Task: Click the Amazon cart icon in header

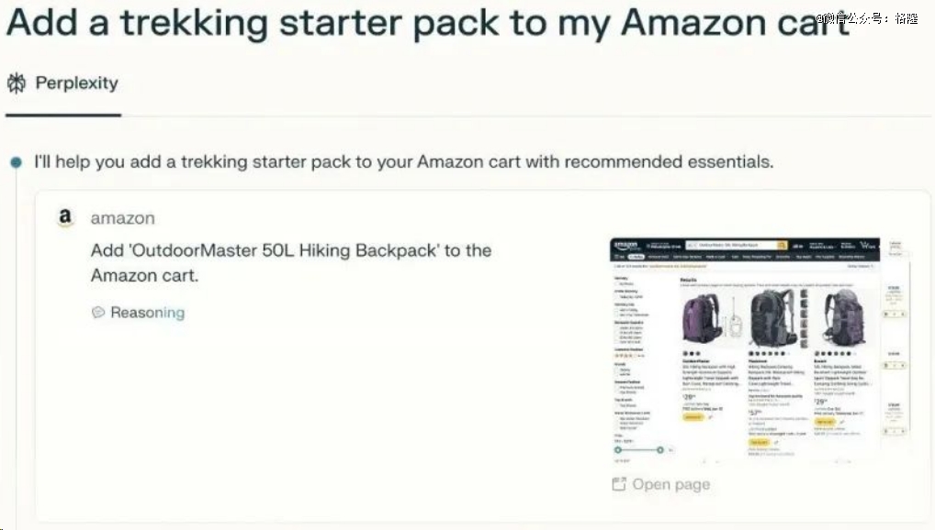Action: coord(868,245)
